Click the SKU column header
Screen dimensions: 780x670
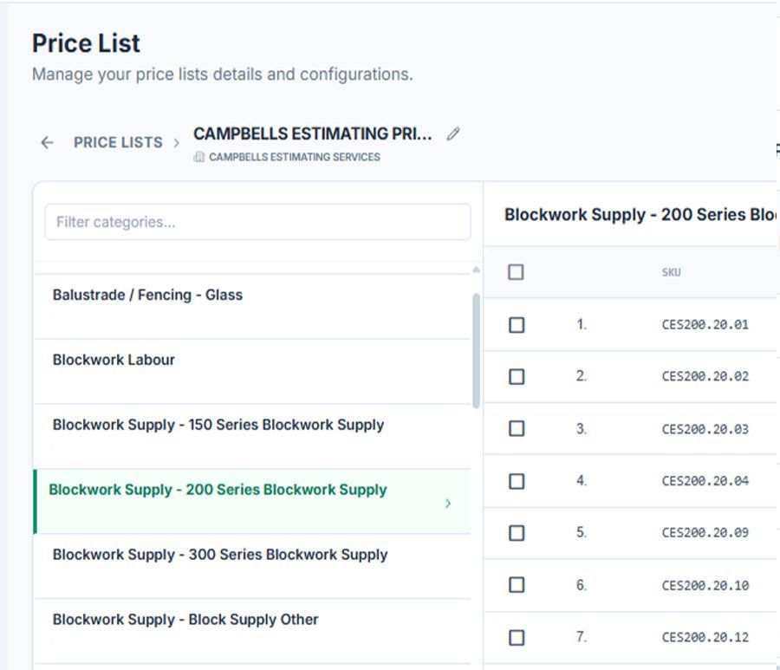(671, 272)
